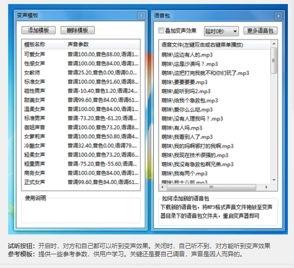Viewport: 294px width, 268px height.
Task: Click the 删除模板 button
Action: tap(77, 30)
